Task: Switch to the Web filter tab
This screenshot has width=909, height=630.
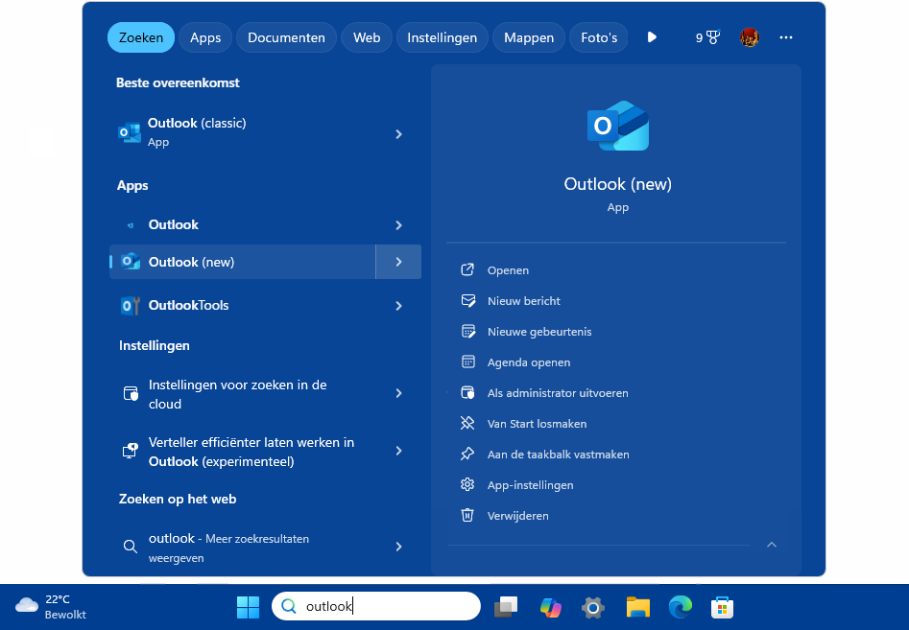Action: click(367, 37)
